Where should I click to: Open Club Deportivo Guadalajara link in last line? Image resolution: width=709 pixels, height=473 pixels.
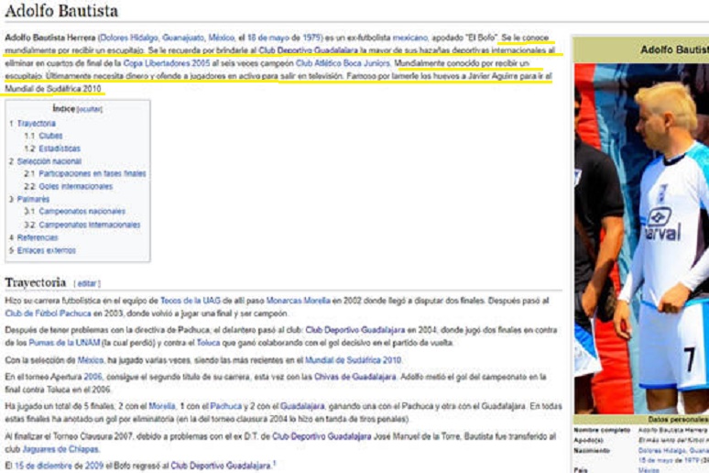(x=221, y=466)
